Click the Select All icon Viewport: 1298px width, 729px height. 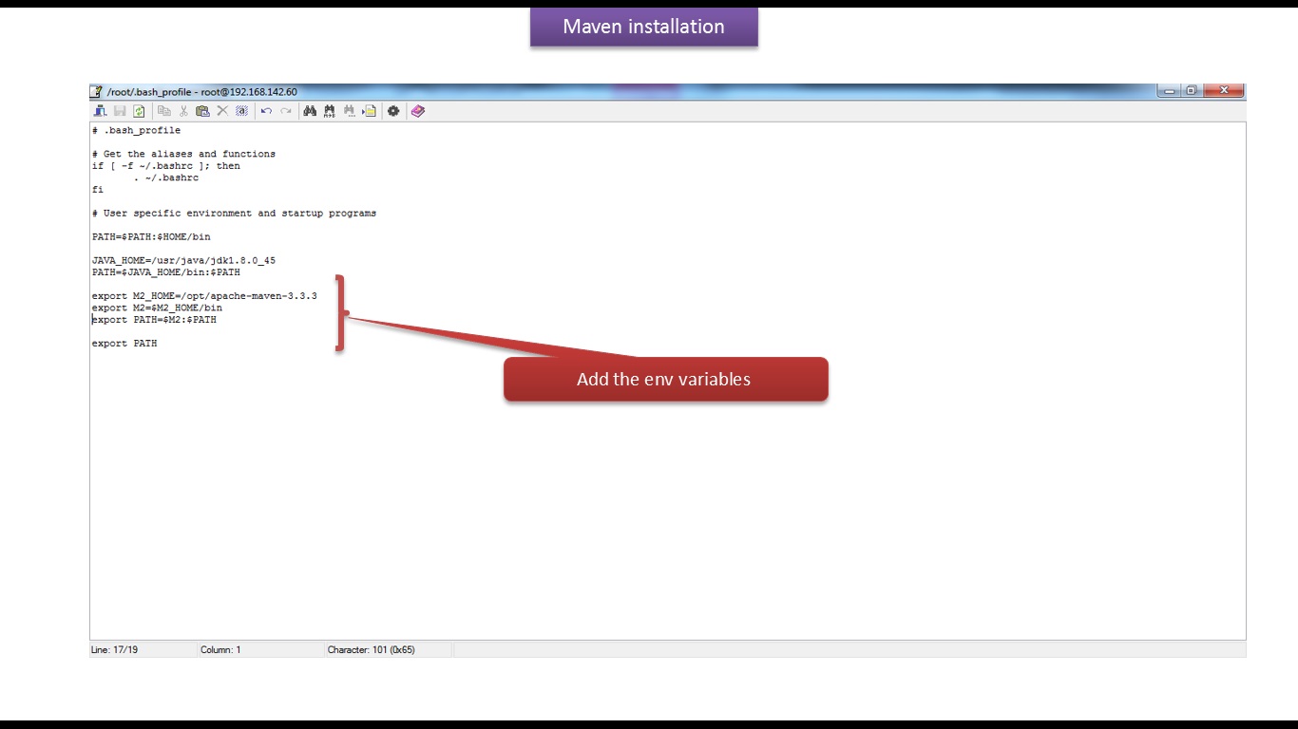coord(241,111)
